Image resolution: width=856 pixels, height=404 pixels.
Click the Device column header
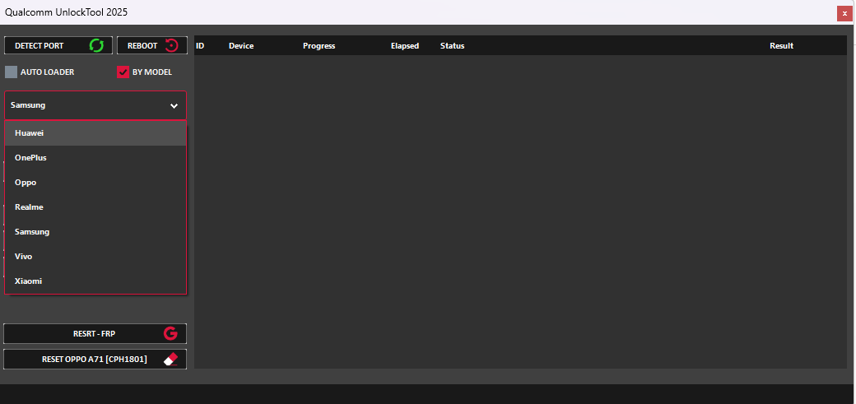coord(241,46)
